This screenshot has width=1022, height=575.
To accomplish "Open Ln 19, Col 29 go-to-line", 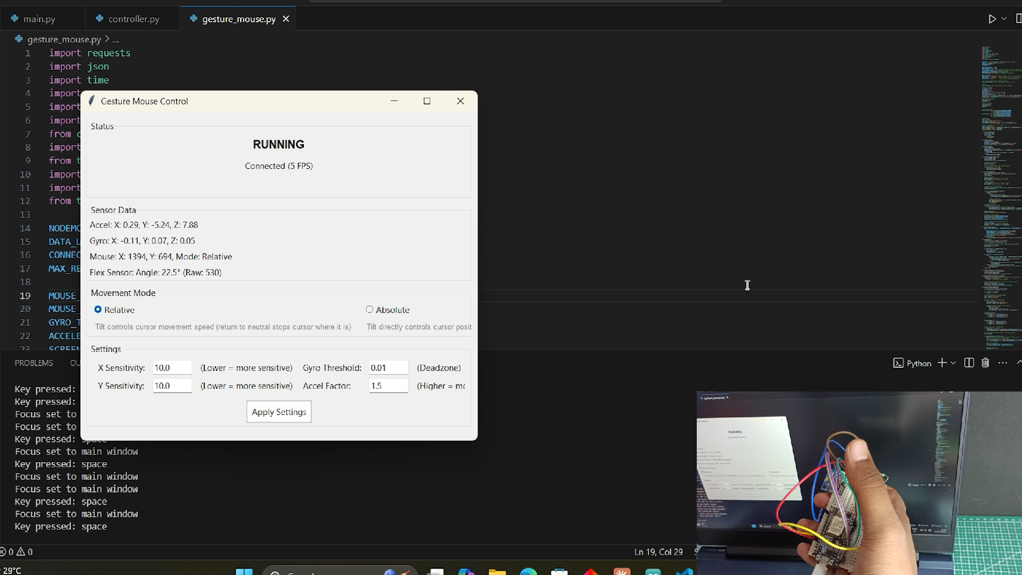I will [658, 552].
